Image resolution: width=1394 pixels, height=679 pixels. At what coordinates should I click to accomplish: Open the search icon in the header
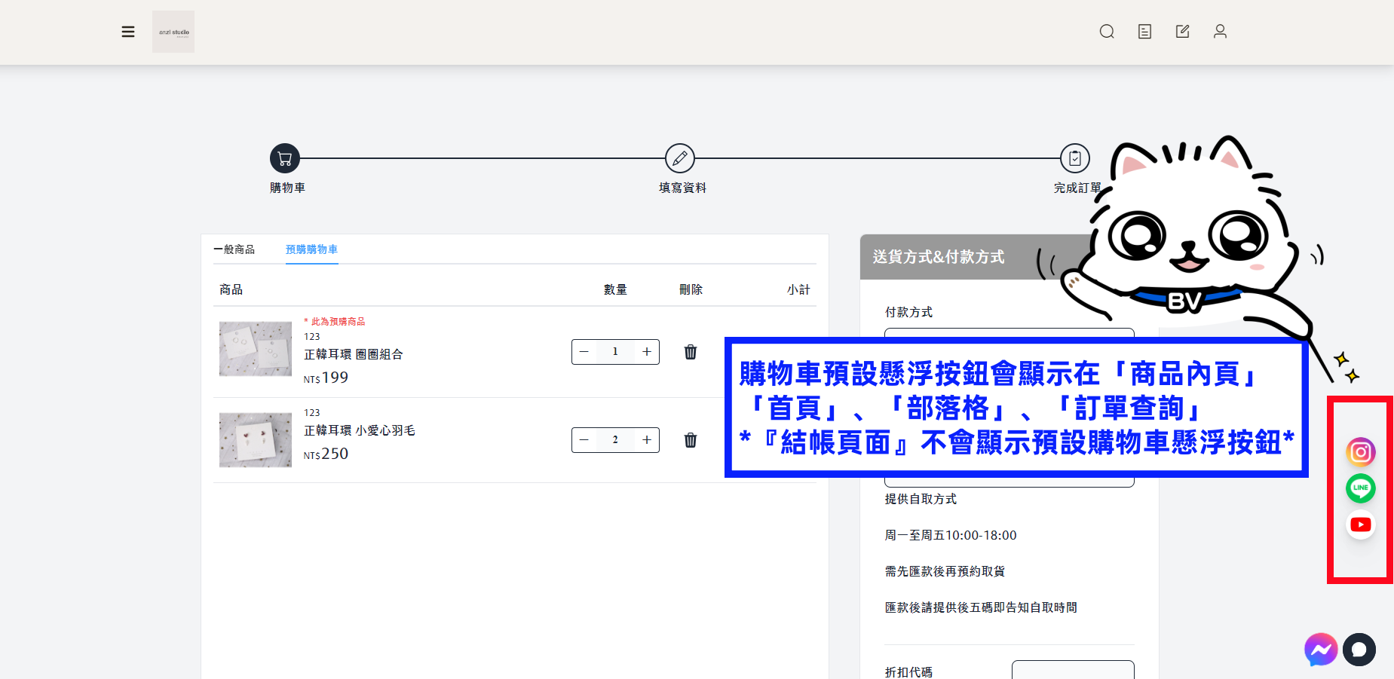(x=1107, y=32)
